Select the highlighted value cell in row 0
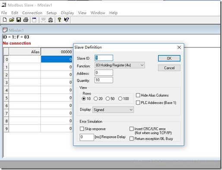222x170 pixels. tap(57, 59)
